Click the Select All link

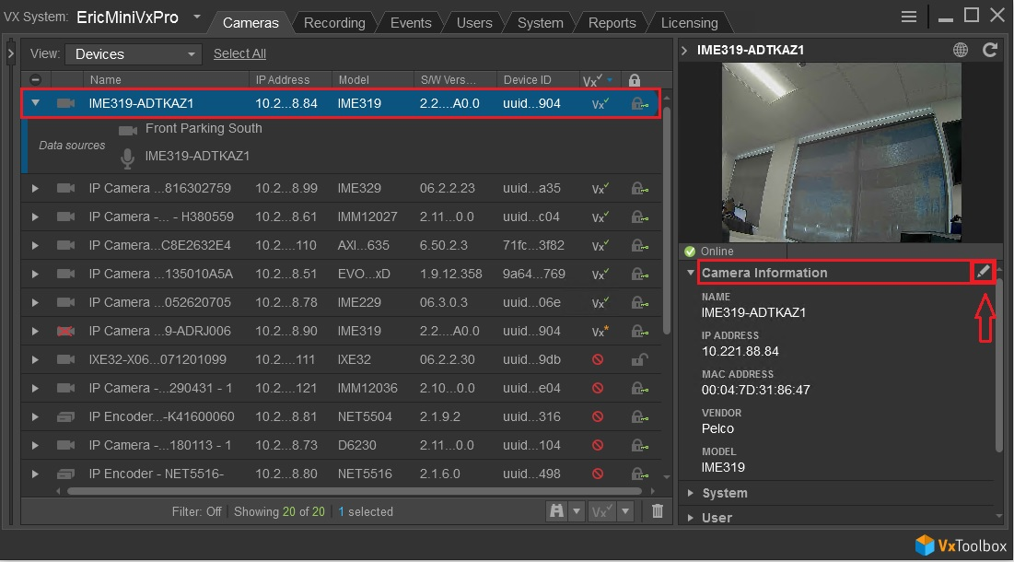239,53
